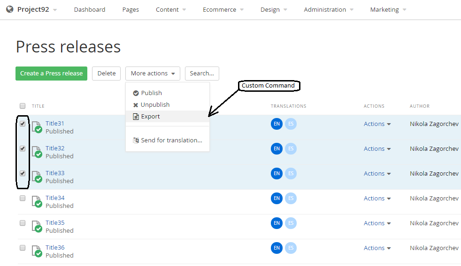This screenshot has width=461, height=266.
Task: Click the Search... button
Action: (202, 74)
